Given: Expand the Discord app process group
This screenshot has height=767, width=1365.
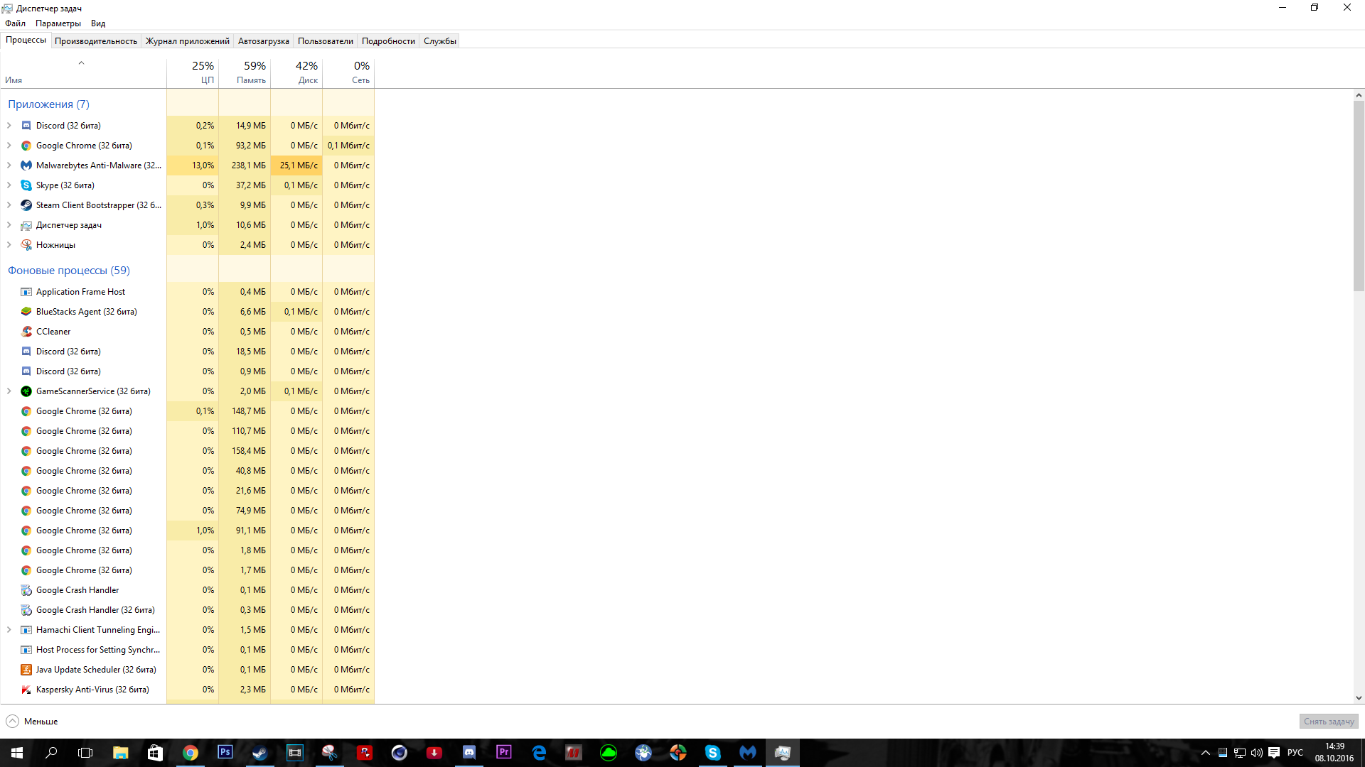Looking at the screenshot, I should coord(9,126).
